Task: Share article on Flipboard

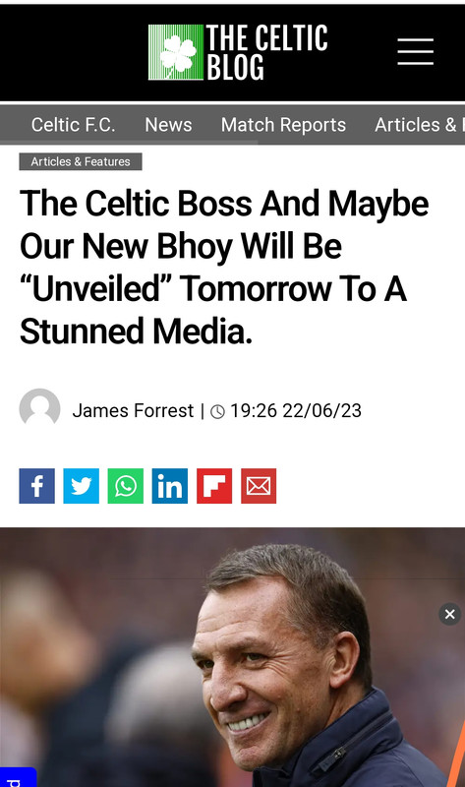Action: (214, 486)
